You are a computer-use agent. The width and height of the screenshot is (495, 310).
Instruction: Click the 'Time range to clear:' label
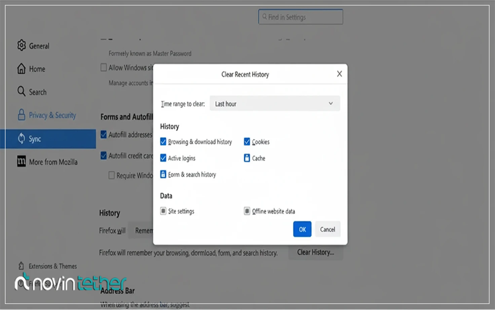pos(183,104)
